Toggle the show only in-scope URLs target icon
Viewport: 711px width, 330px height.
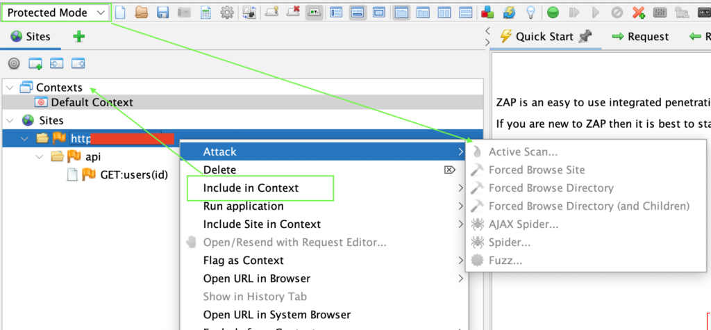point(14,63)
